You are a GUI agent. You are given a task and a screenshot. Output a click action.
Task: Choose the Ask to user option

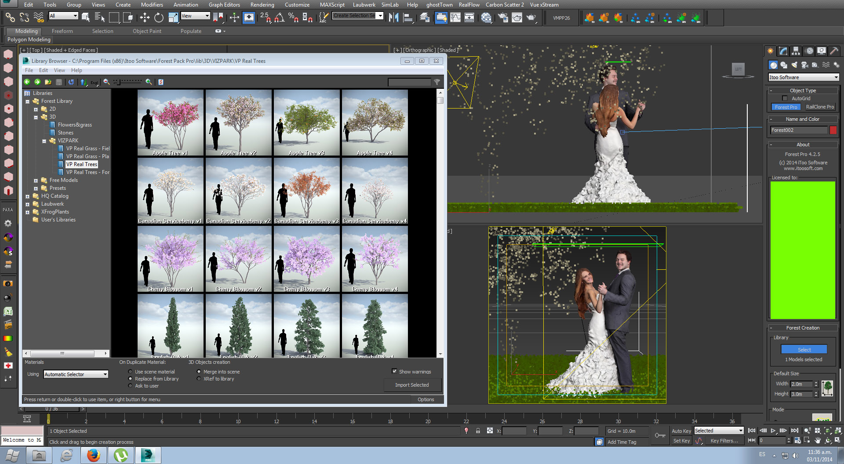point(130,386)
